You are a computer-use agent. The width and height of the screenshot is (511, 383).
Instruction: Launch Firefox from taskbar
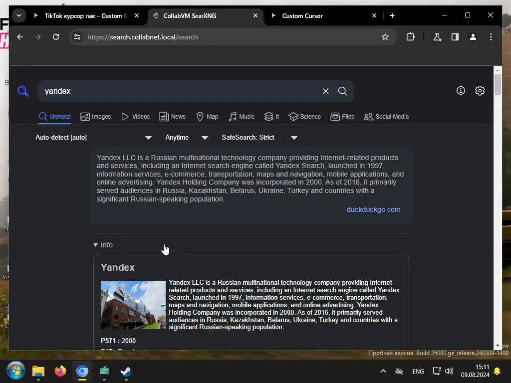point(60,371)
